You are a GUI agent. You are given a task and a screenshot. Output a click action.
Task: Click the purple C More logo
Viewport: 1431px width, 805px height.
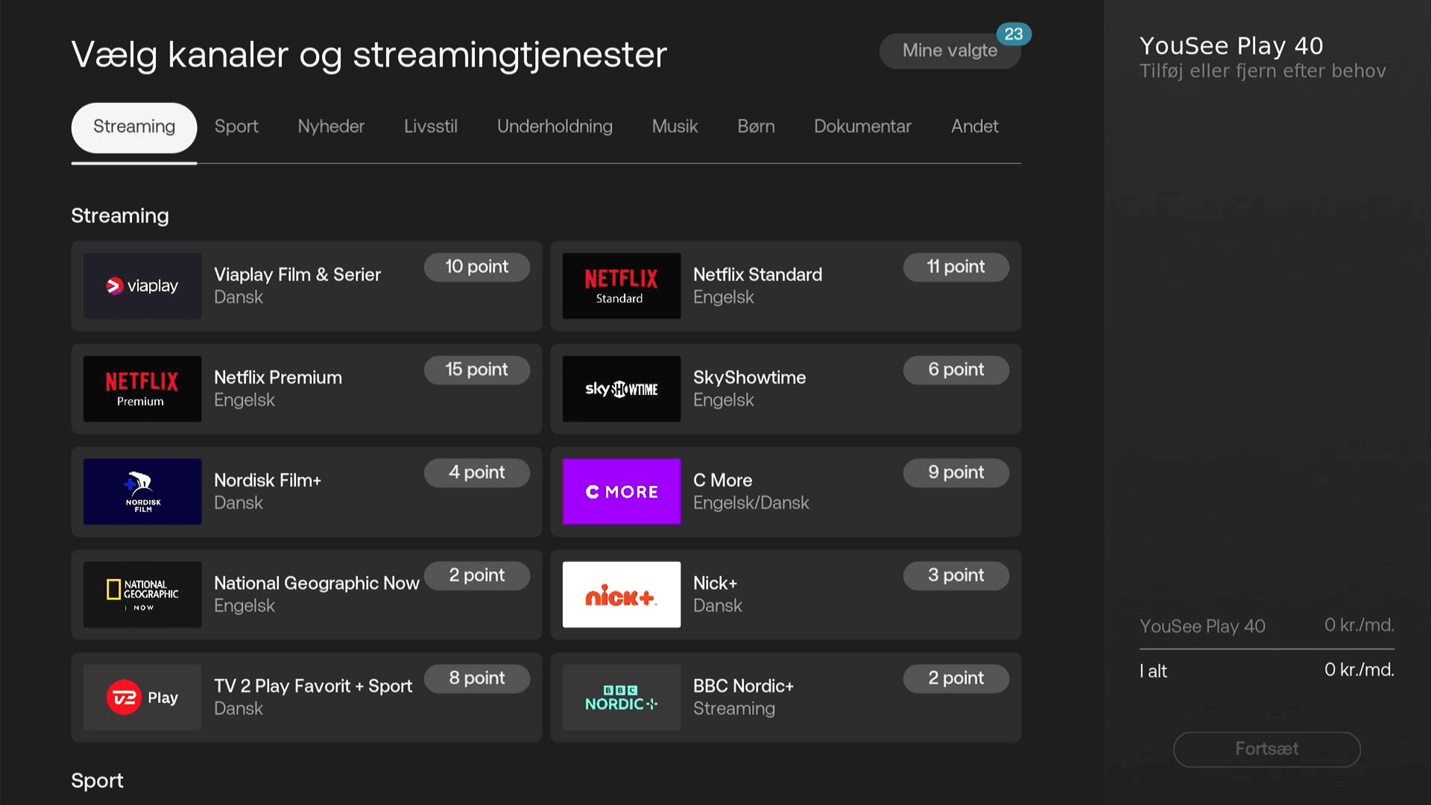click(622, 492)
